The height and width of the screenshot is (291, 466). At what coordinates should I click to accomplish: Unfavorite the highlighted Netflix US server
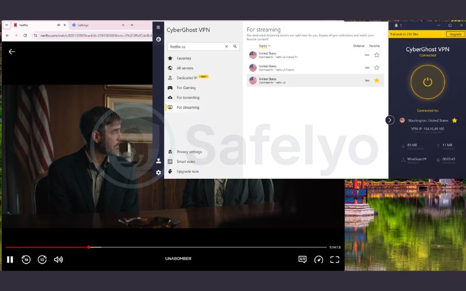click(376, 80)
